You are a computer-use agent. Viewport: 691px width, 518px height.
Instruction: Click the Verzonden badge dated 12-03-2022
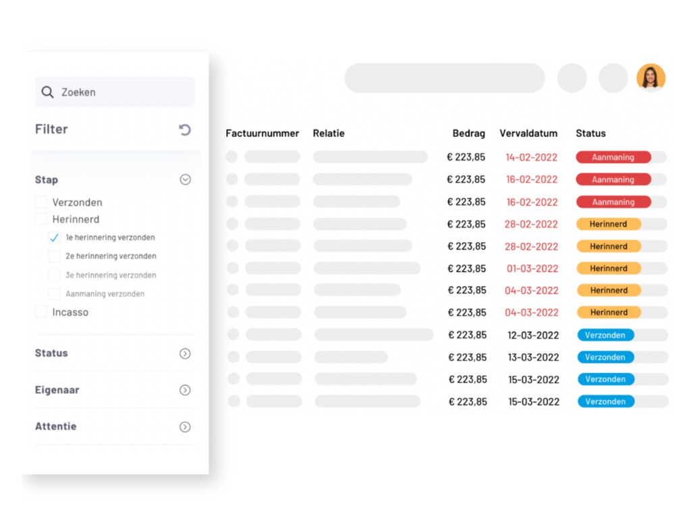(605, 335)
